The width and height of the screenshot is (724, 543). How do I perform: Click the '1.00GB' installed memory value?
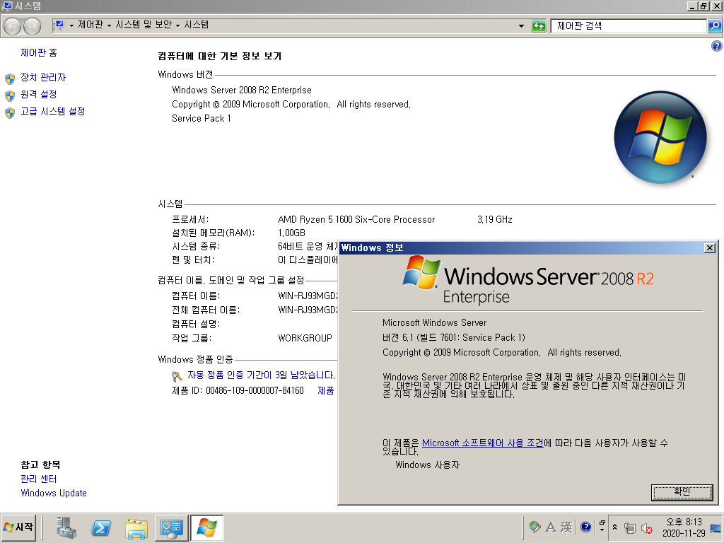tap(291, 233)
